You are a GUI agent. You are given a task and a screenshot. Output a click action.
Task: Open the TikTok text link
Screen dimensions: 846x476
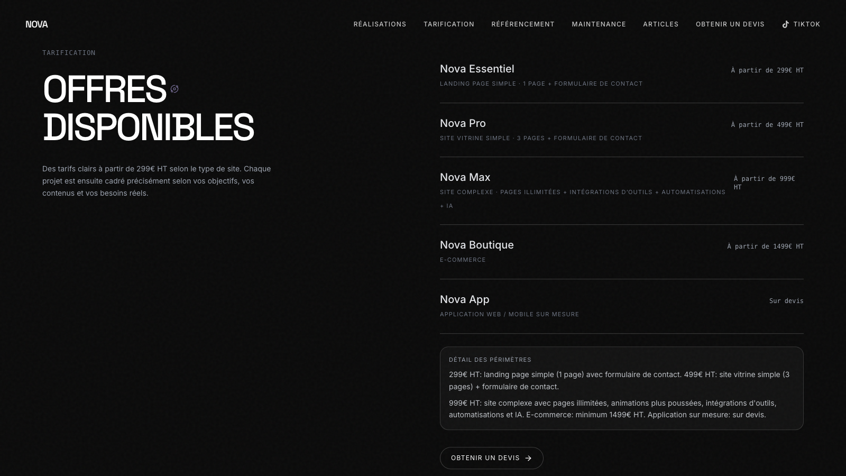tap(806, 24)
